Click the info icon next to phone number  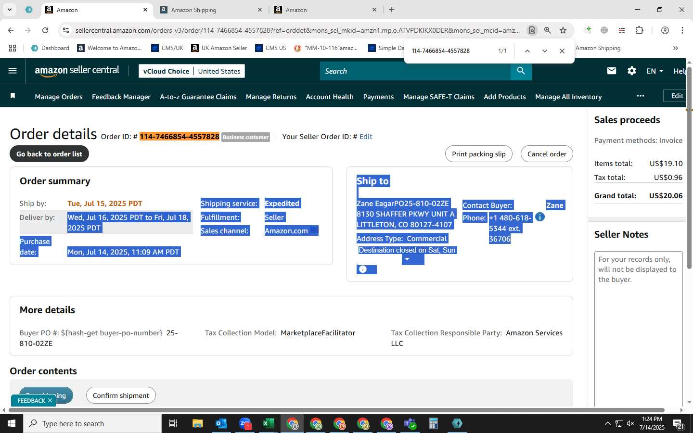click(x=540, y=217)
